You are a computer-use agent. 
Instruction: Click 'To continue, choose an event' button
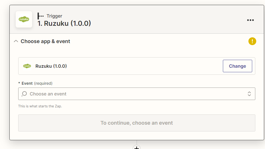(x=137, y=123)
